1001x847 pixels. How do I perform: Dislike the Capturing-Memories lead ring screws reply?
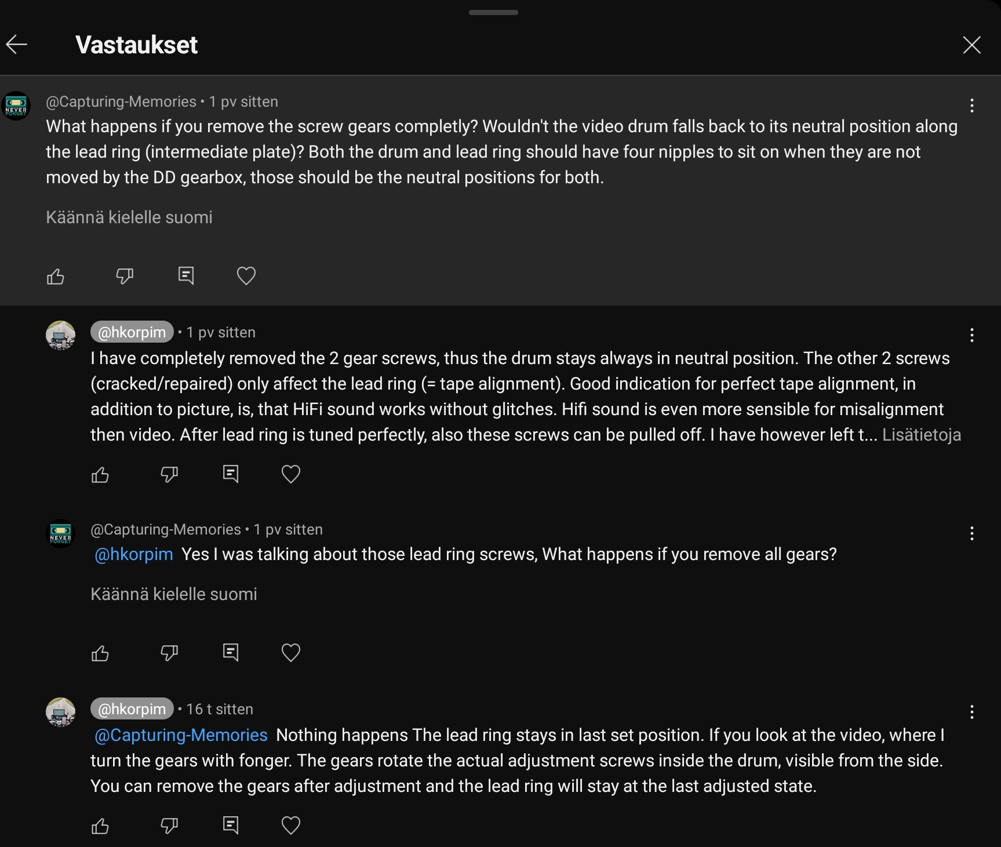pos(169,653)
